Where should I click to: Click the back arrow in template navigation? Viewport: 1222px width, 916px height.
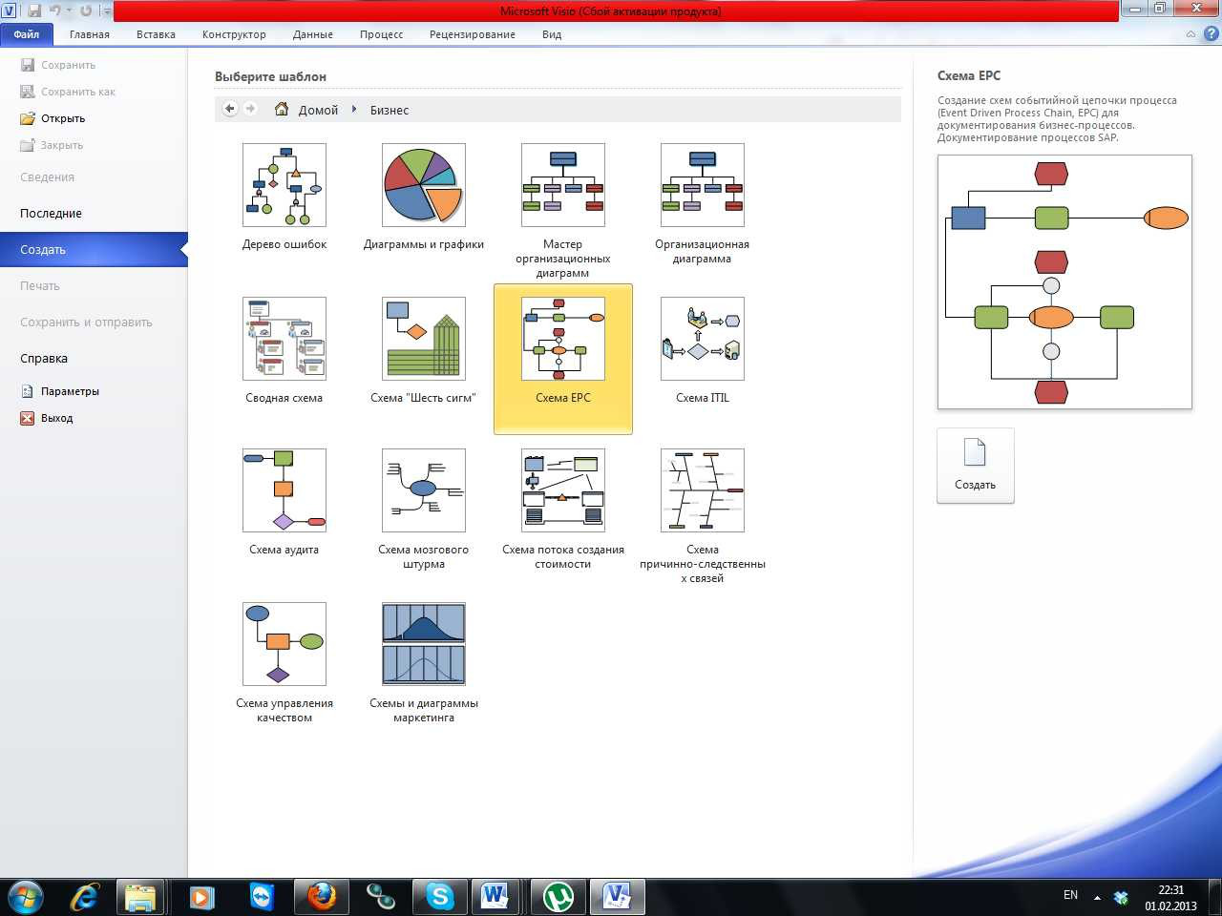point(229,109)
